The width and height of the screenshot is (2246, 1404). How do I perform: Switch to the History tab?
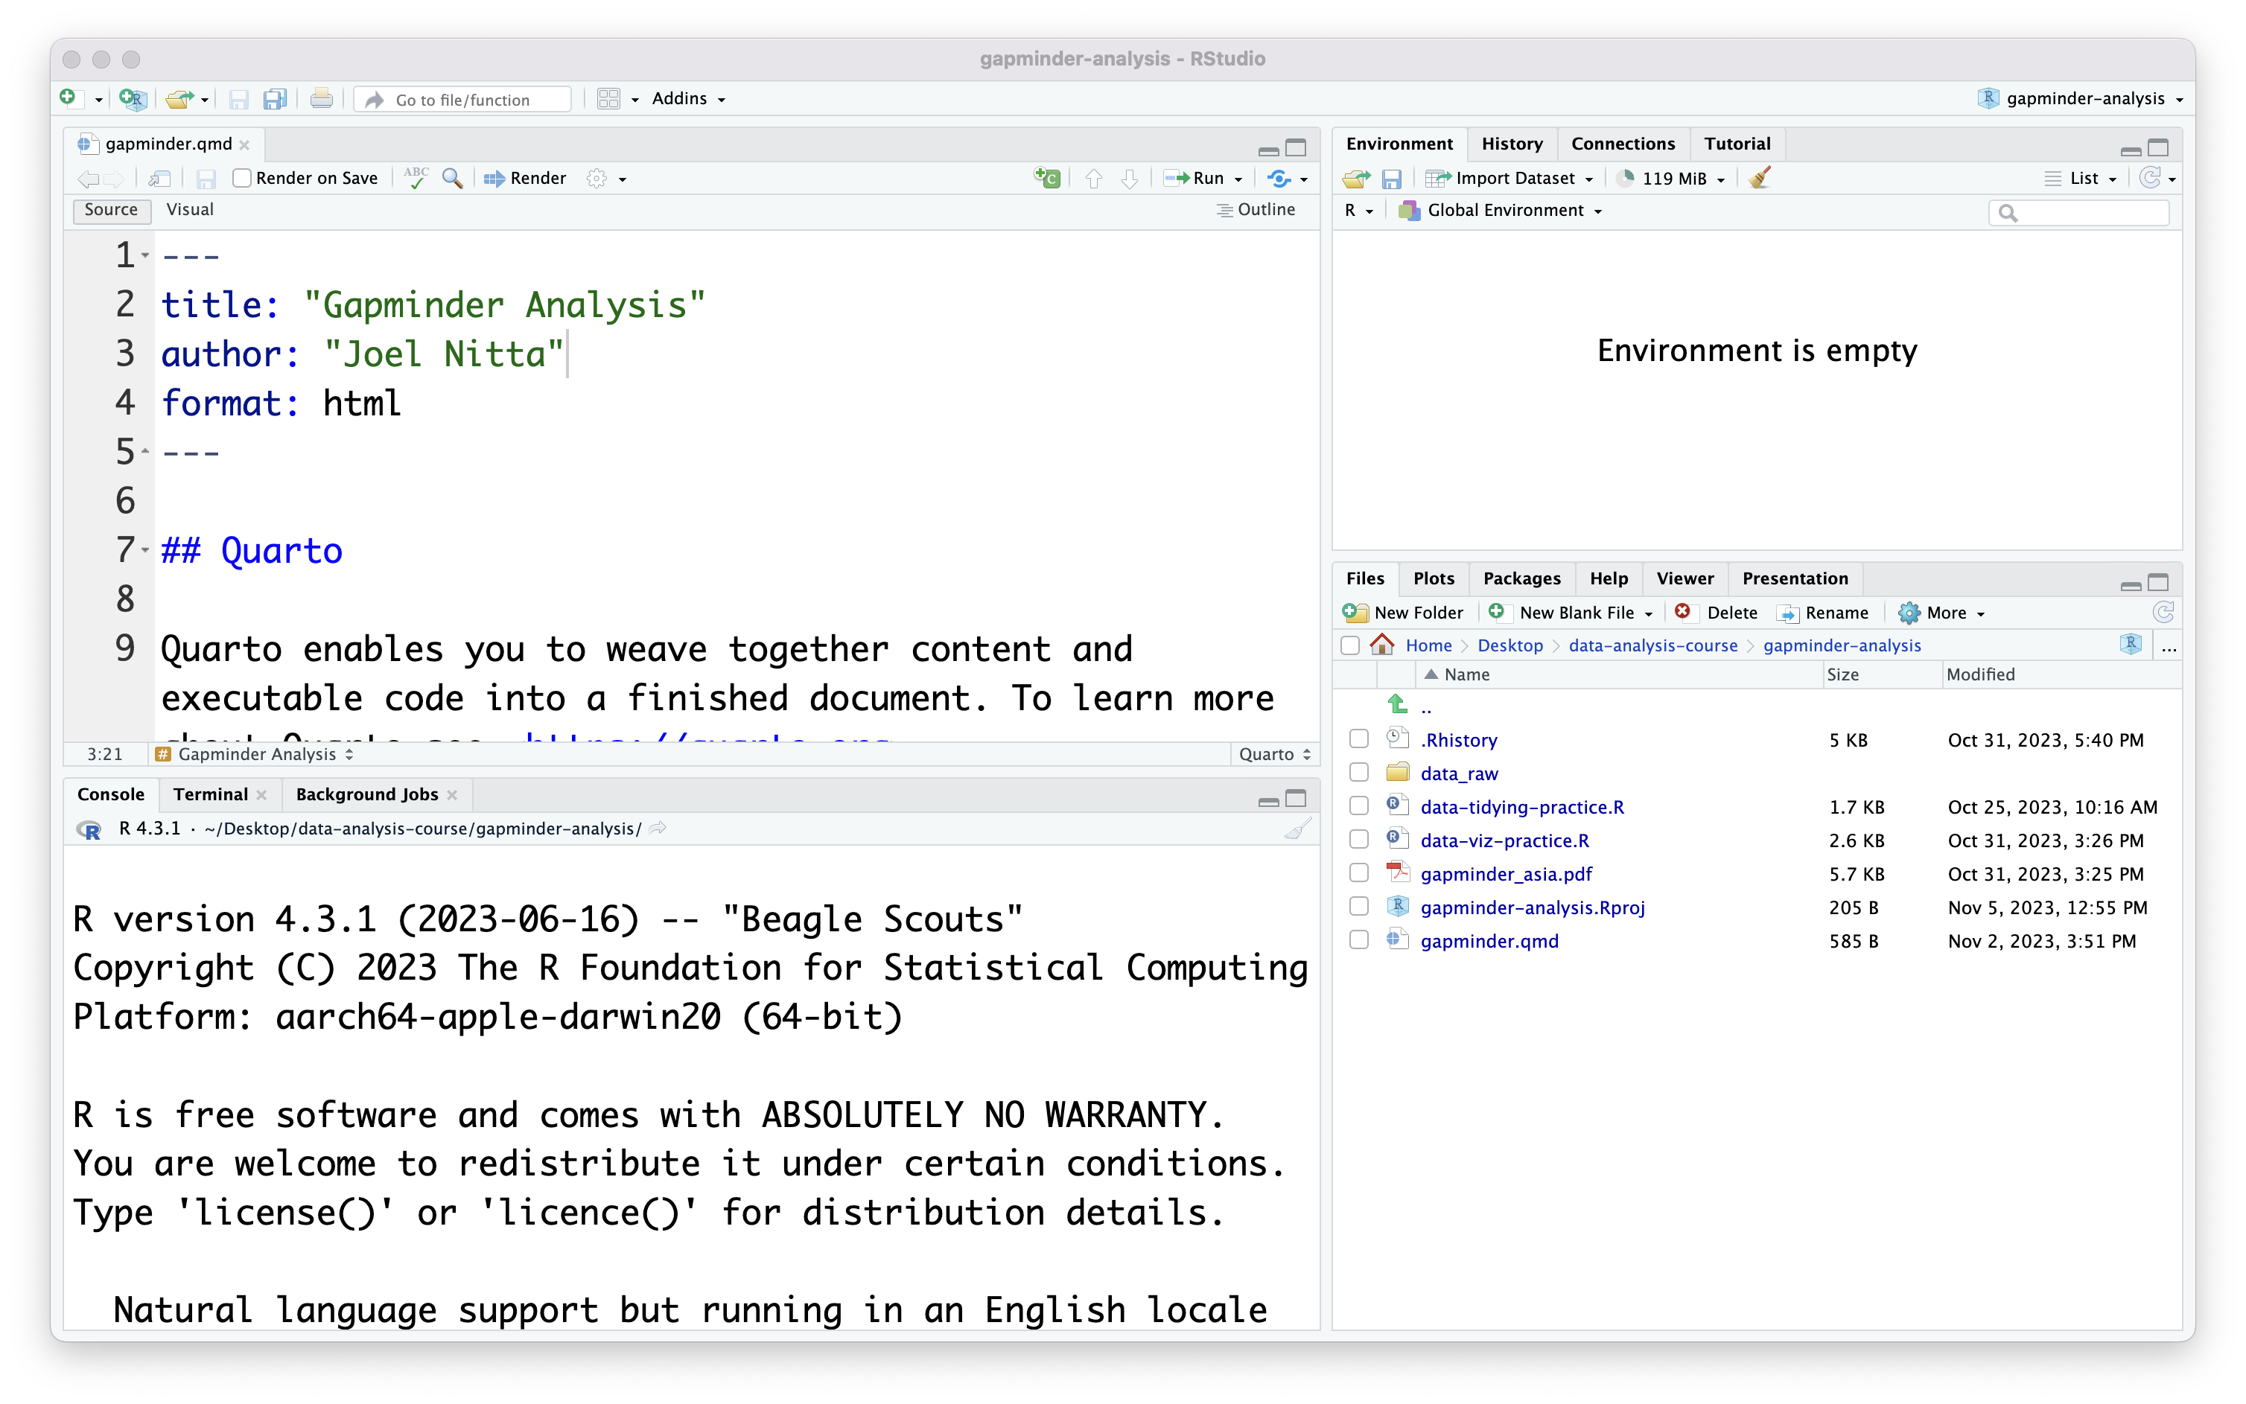pos(1511,144)
